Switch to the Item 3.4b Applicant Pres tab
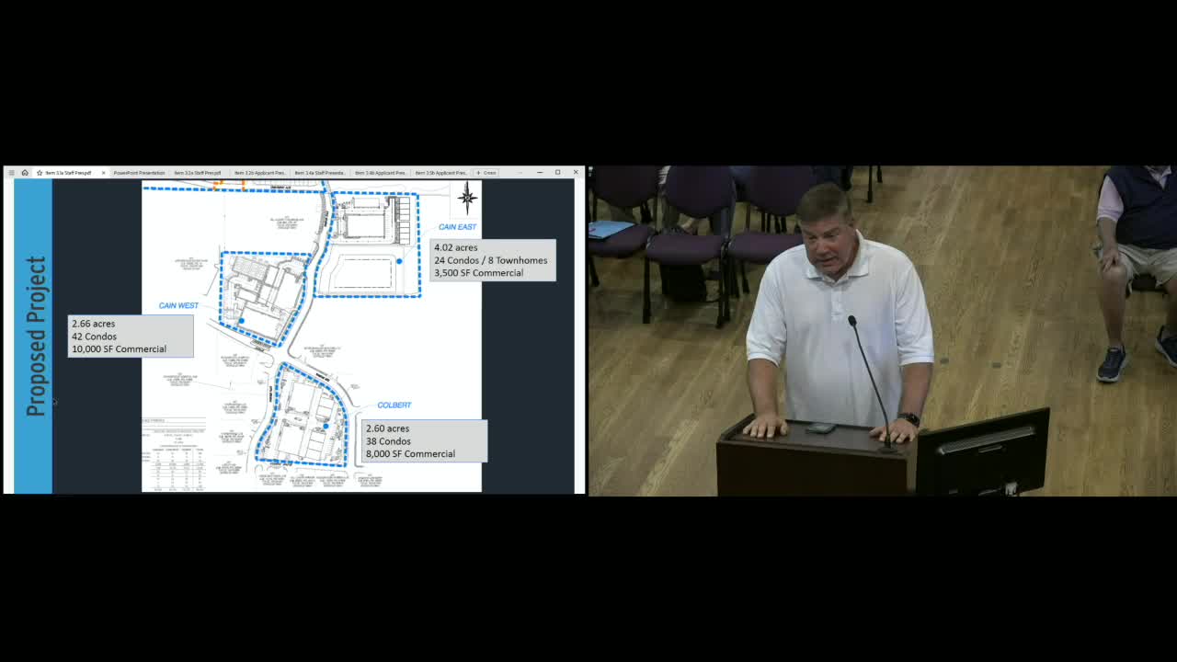Image resolution: width=1177 pixels, height=662 pixels. tap(381, 173)
